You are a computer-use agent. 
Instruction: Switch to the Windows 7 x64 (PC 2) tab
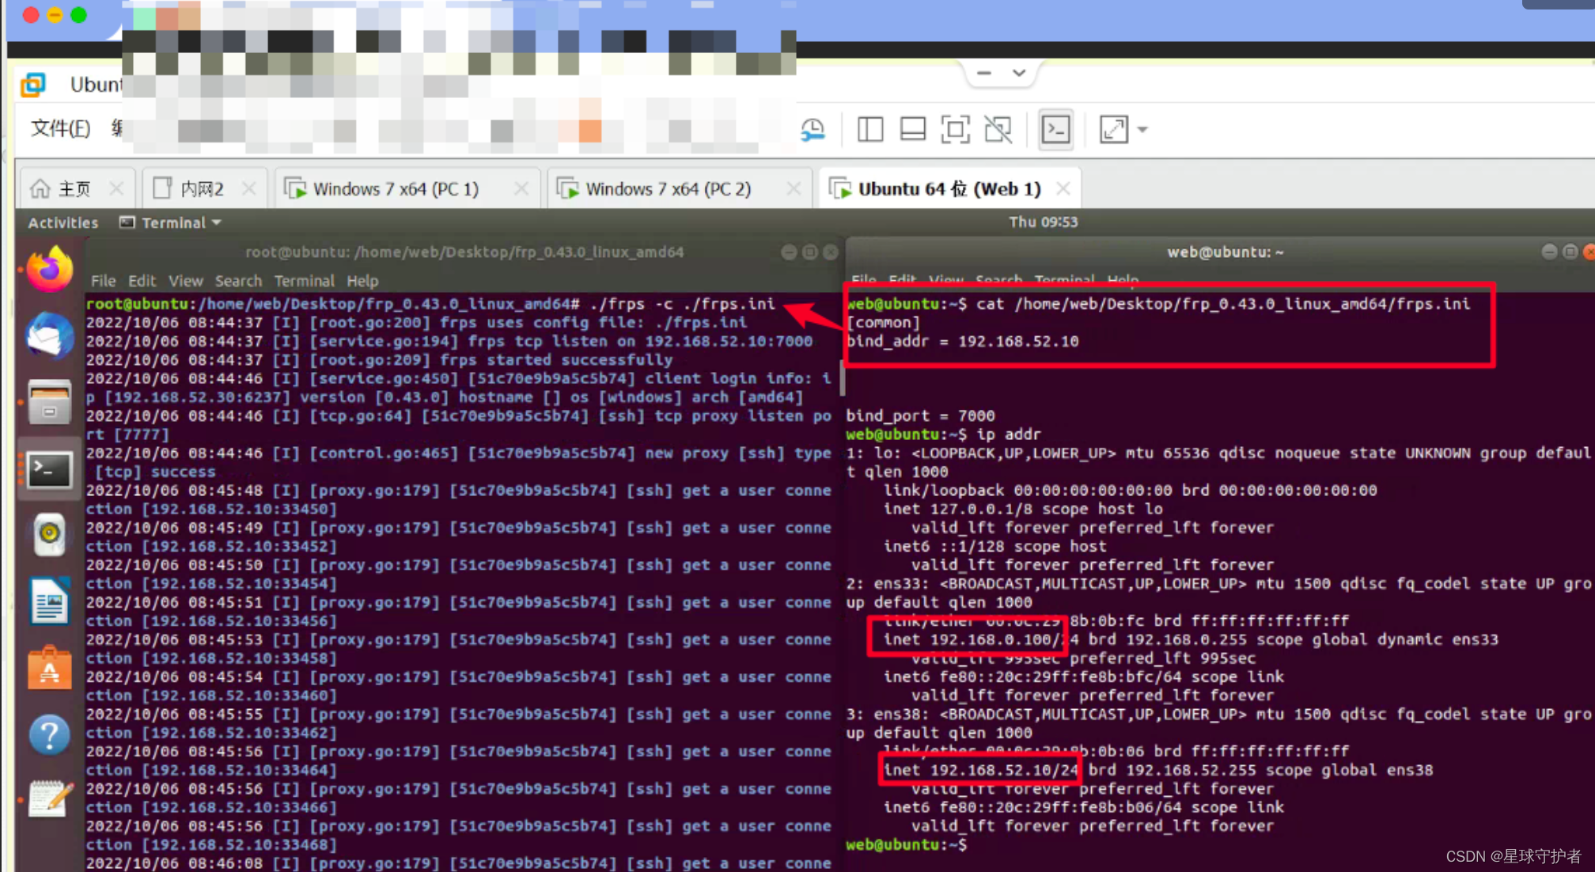[668, 189]
